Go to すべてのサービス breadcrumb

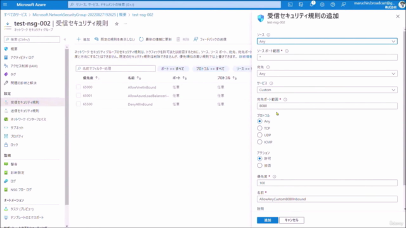[x=15, y=15]
